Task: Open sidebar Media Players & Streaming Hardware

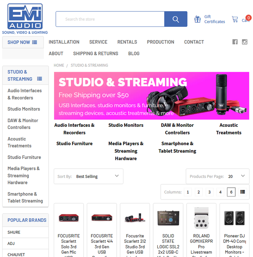Action: click(24, 176)
